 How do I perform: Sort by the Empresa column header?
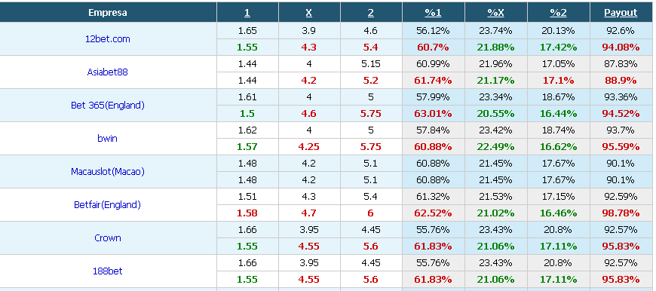(108, 13)
